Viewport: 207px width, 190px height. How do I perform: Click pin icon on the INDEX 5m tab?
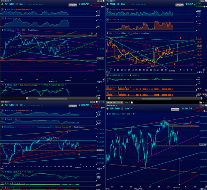point(118,103)
